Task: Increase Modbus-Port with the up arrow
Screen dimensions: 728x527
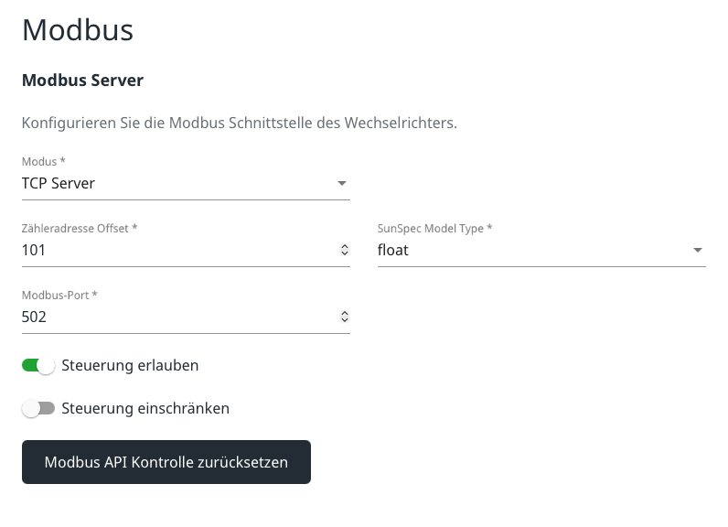Action: (345, 313)
